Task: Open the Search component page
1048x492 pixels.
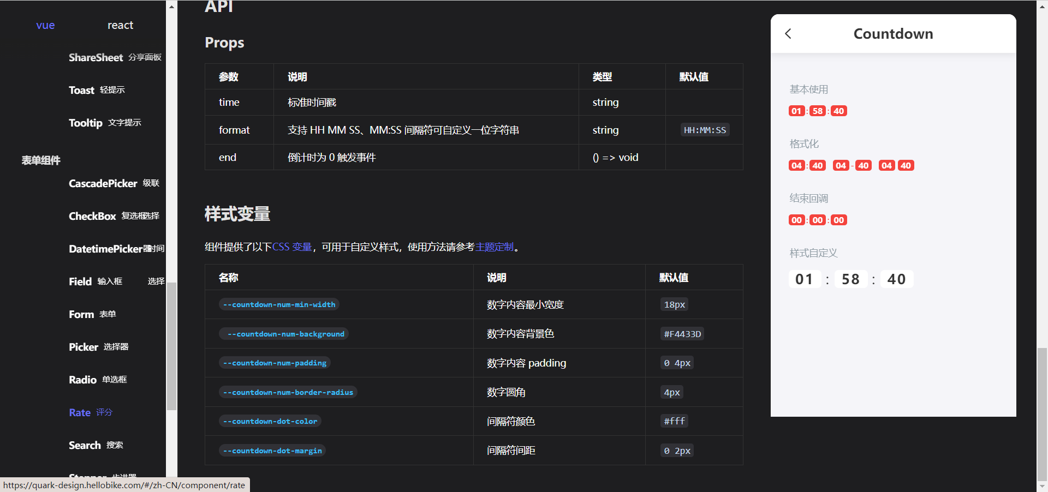Action: 85,445
